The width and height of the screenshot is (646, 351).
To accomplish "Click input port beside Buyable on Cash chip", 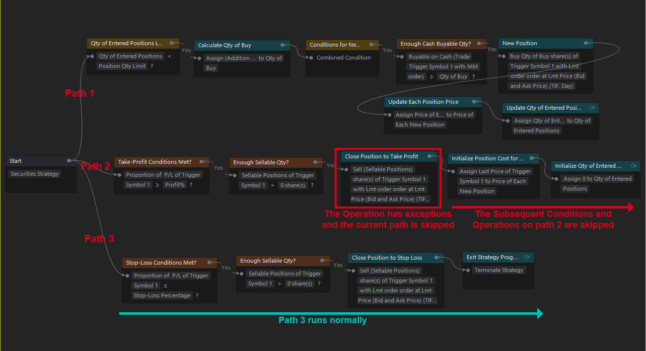I will pyautogui.click(x=402, y=57).
